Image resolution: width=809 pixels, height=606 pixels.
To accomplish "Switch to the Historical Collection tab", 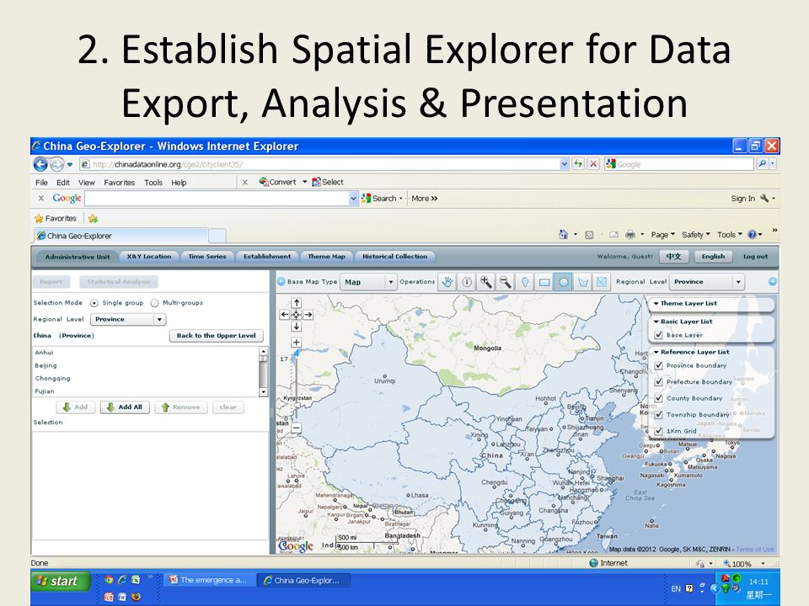I will point(394,256).
